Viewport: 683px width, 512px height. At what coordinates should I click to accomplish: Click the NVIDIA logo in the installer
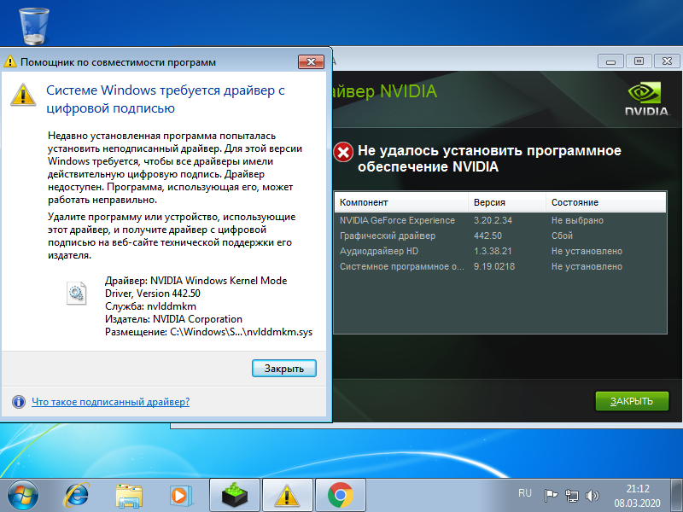tap(647, 99)
